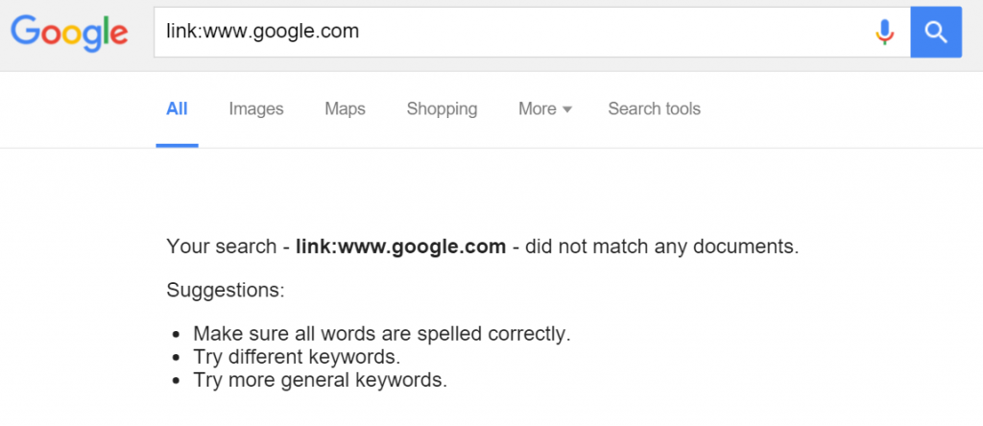
Task: Expand the arrow next to More
Action: [567, 109]
